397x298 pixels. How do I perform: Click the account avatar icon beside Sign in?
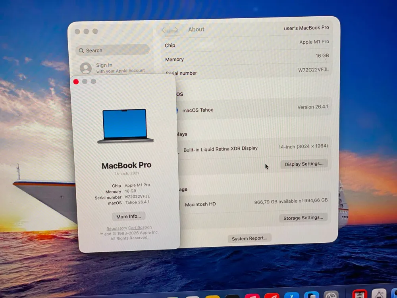[x=86, y=68]
